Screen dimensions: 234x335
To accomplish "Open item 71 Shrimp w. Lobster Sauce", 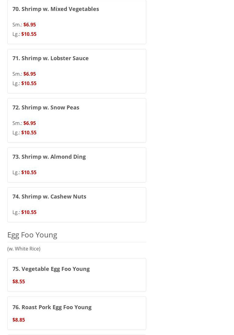I will (x=50, y=58).
